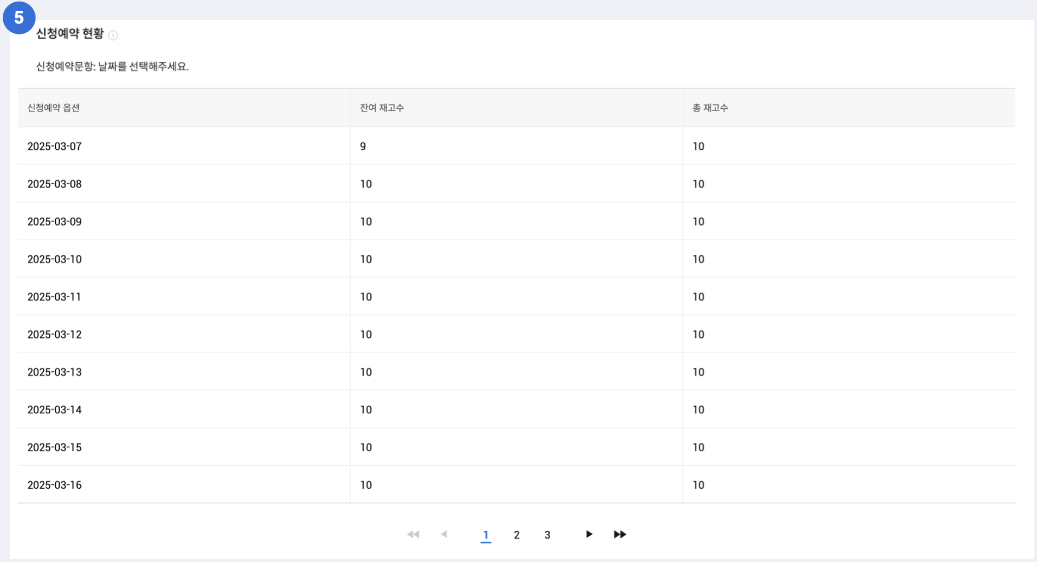Click the 2025-03-14 date entry

(x=55, y=410)
